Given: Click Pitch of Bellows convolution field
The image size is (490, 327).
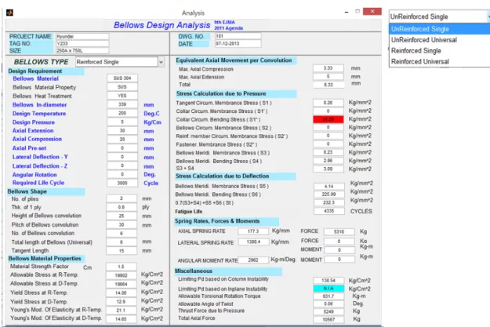Looking at the screenshot, I should click(122, 225).
